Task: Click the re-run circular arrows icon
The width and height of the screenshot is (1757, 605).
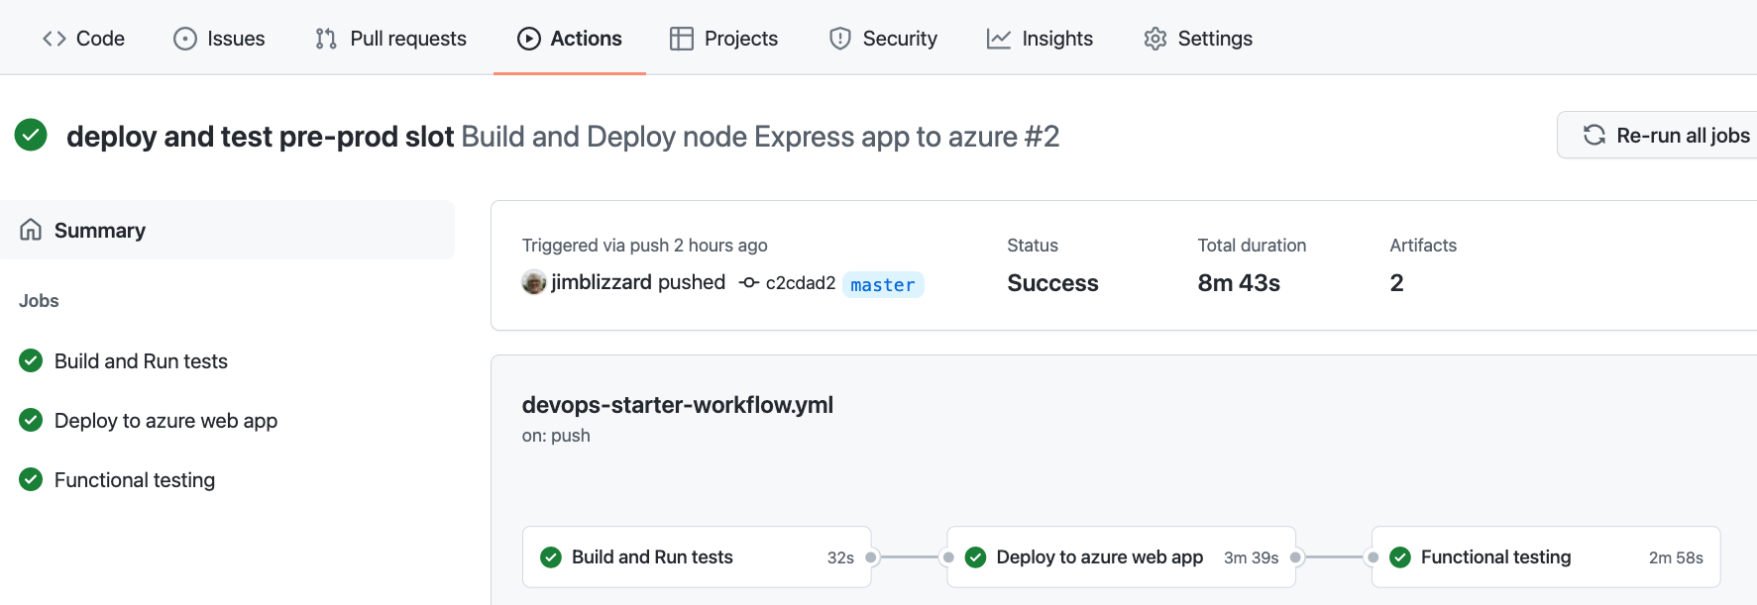Action: point(1594,135)
